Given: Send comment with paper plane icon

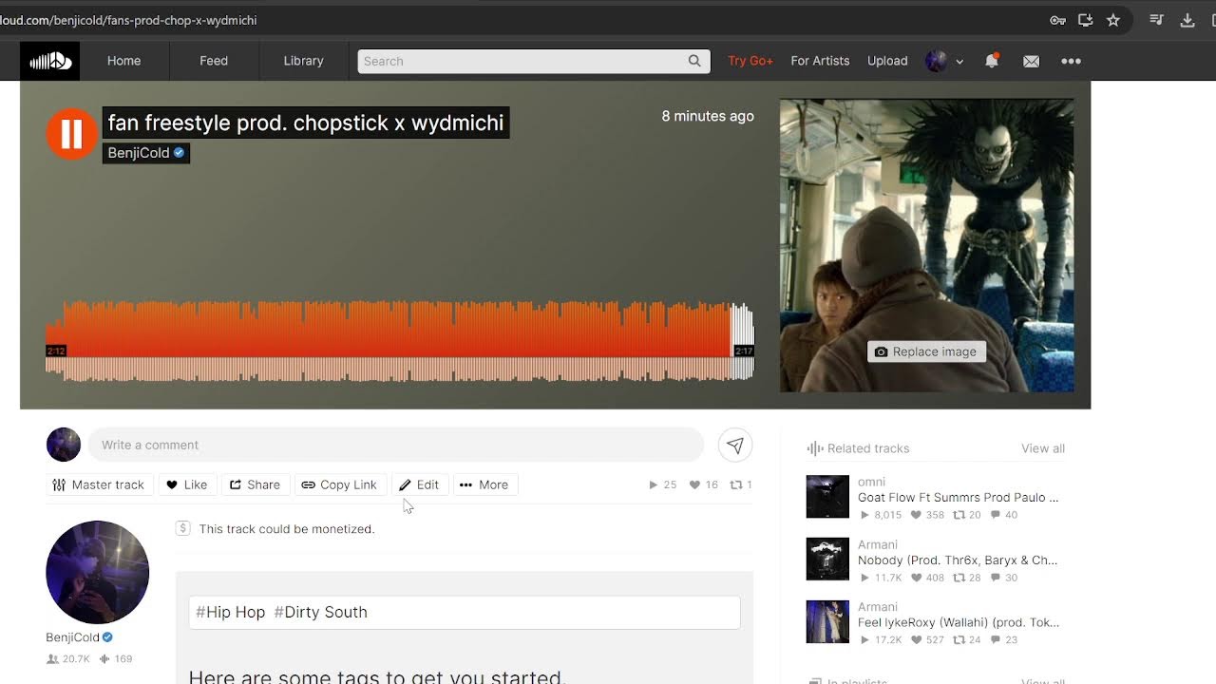Looking at the screenshot, I should pos(734,445).
